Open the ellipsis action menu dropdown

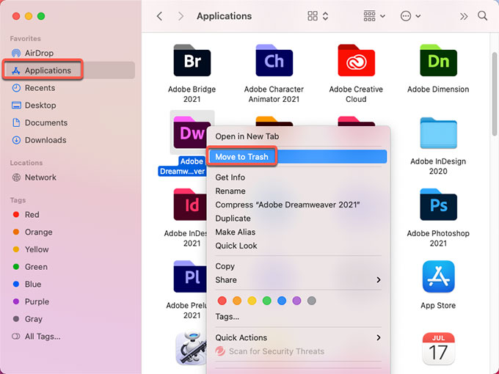(410, 16)
